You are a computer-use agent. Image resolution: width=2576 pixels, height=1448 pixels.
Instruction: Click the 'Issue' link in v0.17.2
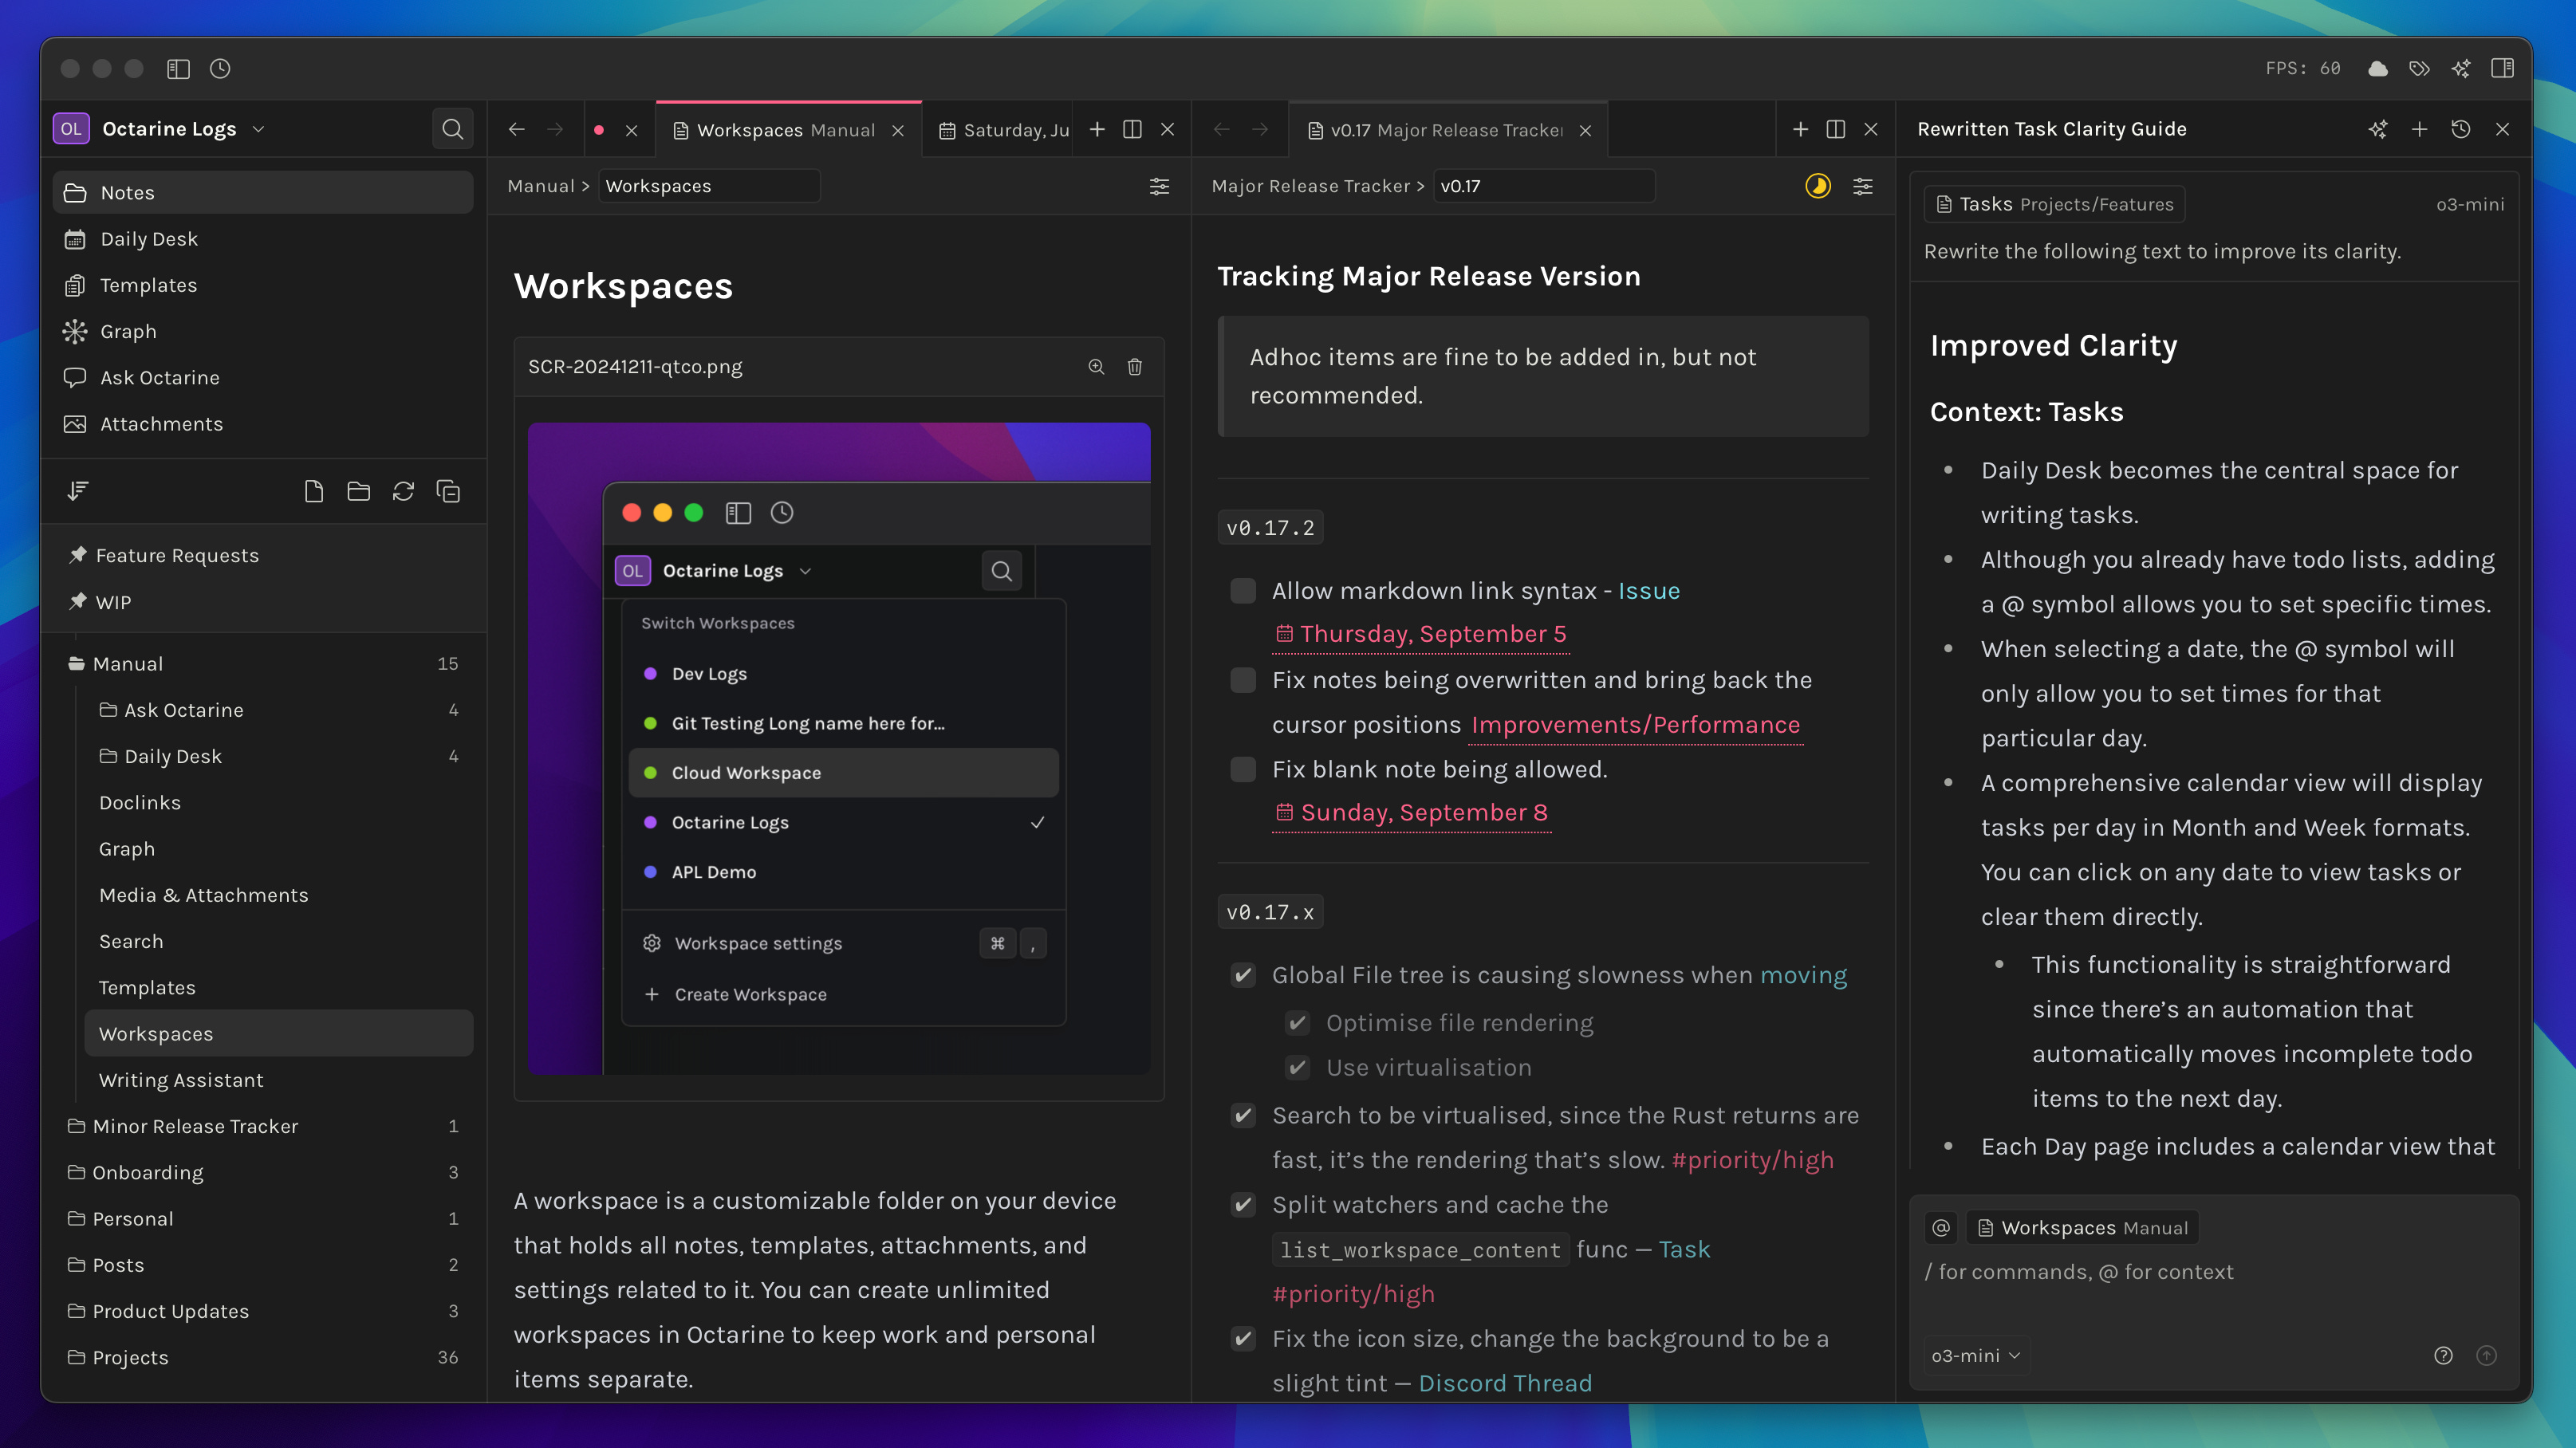coord(1648,591)
